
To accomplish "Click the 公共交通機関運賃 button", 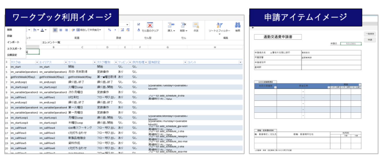I will [x=266, y=82].
